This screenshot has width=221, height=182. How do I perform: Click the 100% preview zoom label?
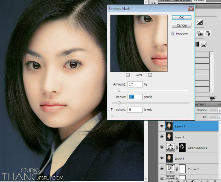coord(139,75)
